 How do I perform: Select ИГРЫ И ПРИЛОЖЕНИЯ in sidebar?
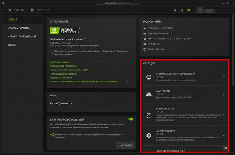(22, 36)
